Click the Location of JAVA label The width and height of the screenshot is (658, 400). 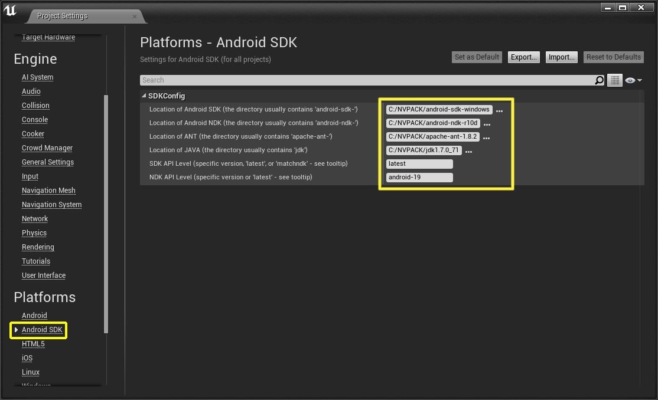(228, 150)
